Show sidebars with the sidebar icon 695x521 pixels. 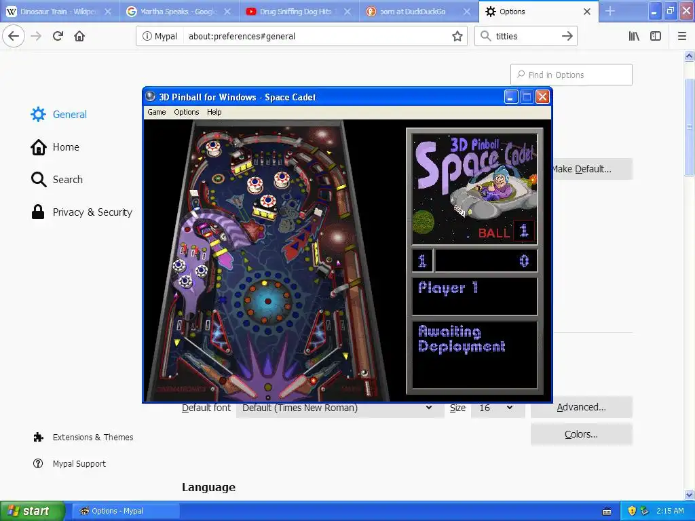pos(656,36)
